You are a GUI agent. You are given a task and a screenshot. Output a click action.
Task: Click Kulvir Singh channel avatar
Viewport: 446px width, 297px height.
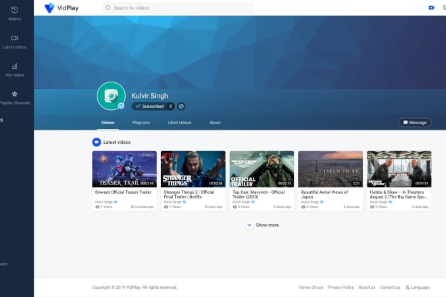pyautogui.click(x=111, y=96)
